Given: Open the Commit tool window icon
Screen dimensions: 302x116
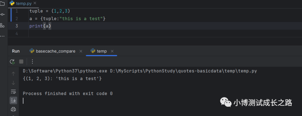Looking at the screenshot, I should coord(2,15).
